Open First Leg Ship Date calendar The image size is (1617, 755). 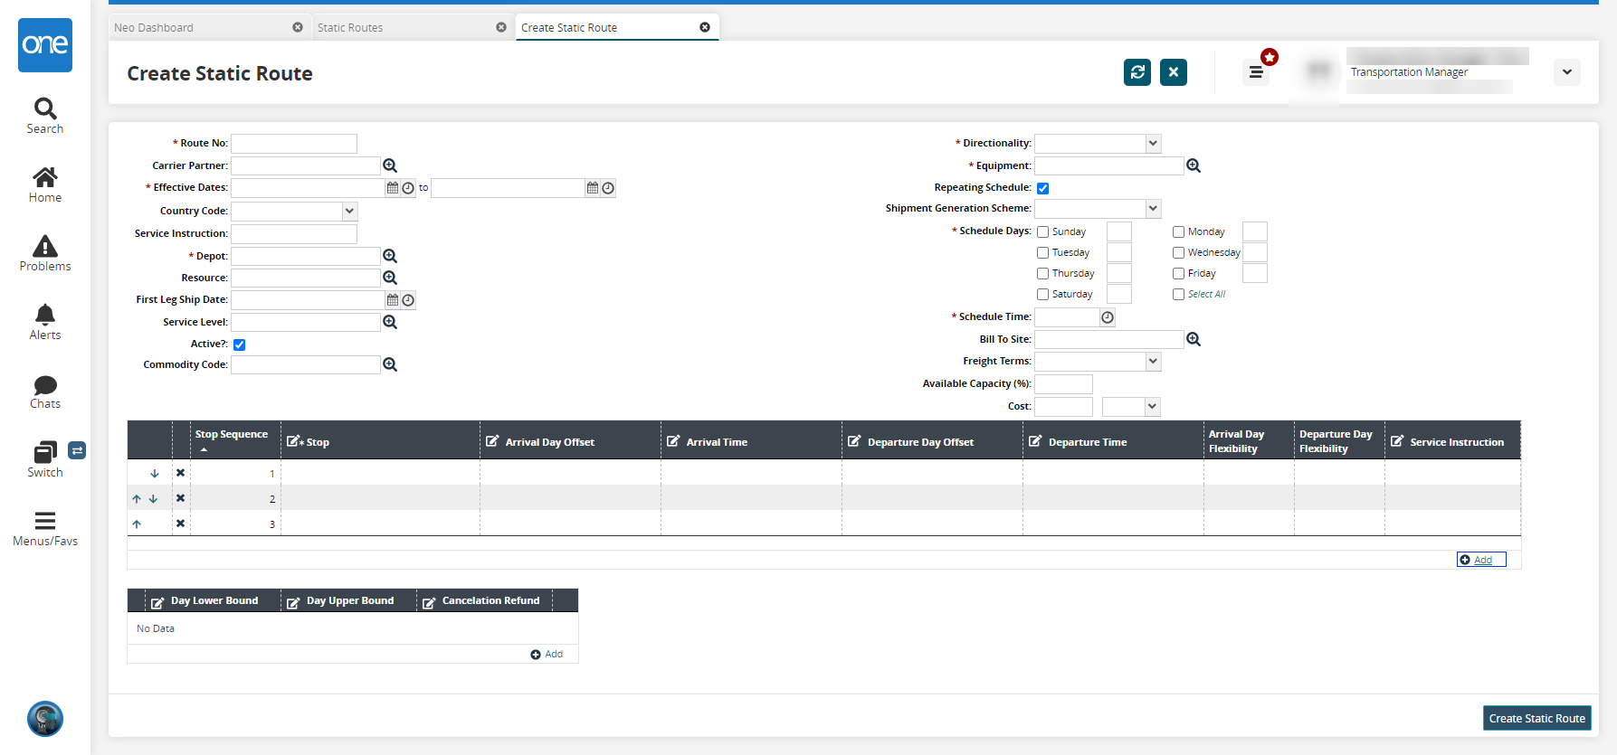(x=393, y=300)
